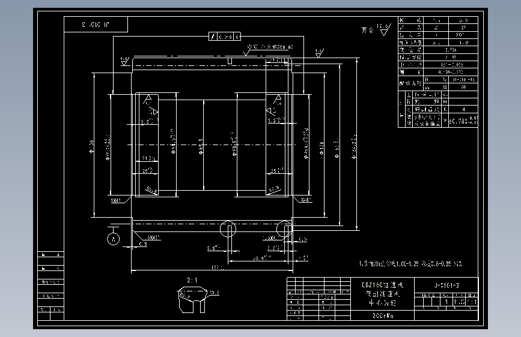Select the runout tolerance frame at top
This screenshot has height=337, width=521.
[225, 37]
